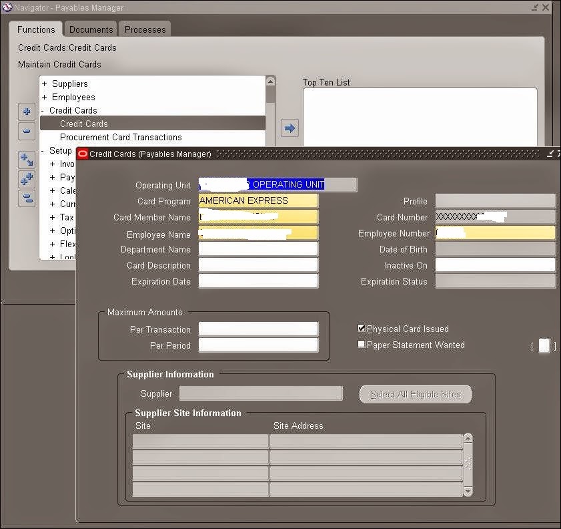Click the Select All Eligible Sites button

(415, 394)
